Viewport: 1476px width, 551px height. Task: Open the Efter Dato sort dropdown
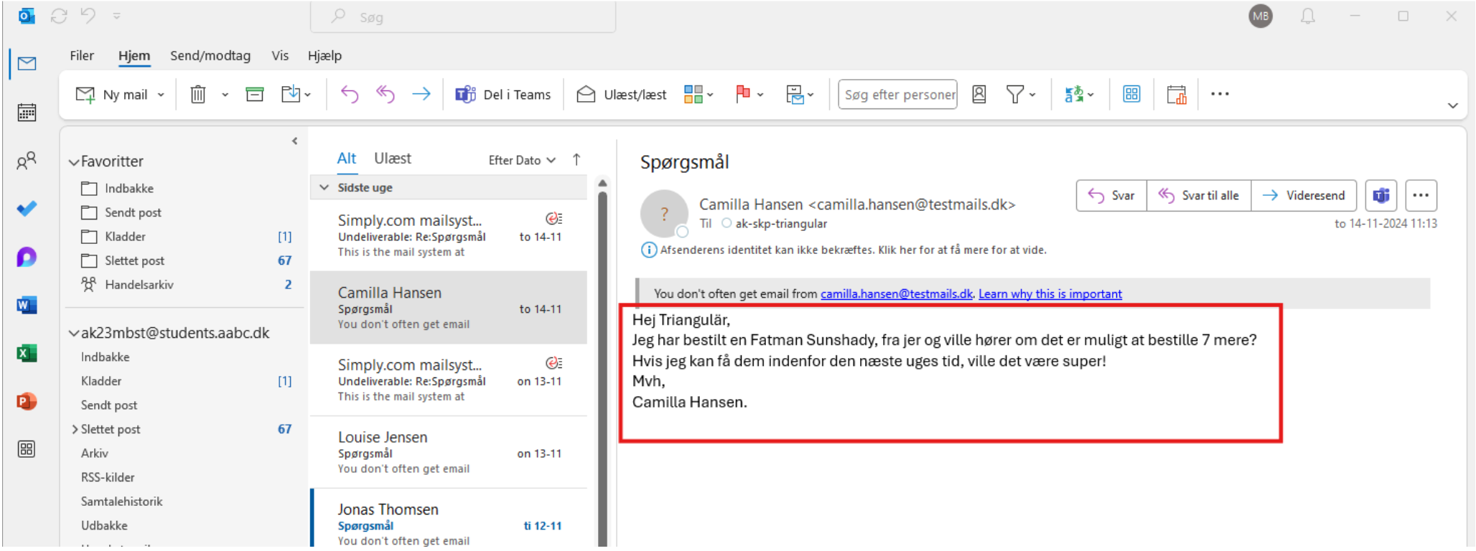tap(522, 160)
